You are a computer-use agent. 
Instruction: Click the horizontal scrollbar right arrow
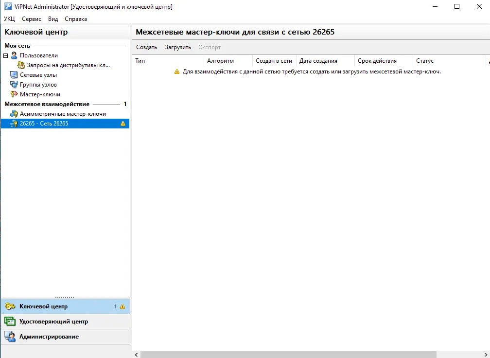[486, 355]
